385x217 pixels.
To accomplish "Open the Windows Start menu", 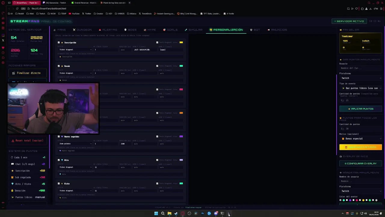I will [x=156, y=214].
